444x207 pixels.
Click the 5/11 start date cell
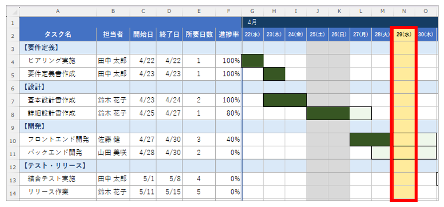(x=143, y=192)
